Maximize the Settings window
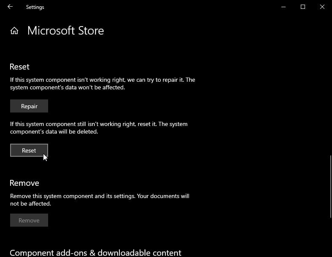This screenshot has width=332, height=257. pyautogui.click(x=303, y=7)
